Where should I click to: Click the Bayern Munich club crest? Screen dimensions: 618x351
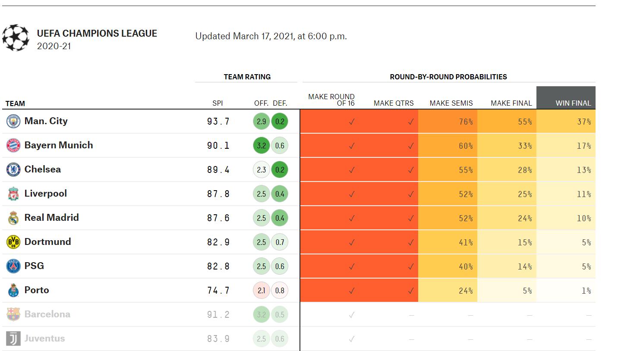[x=13, y=146]
